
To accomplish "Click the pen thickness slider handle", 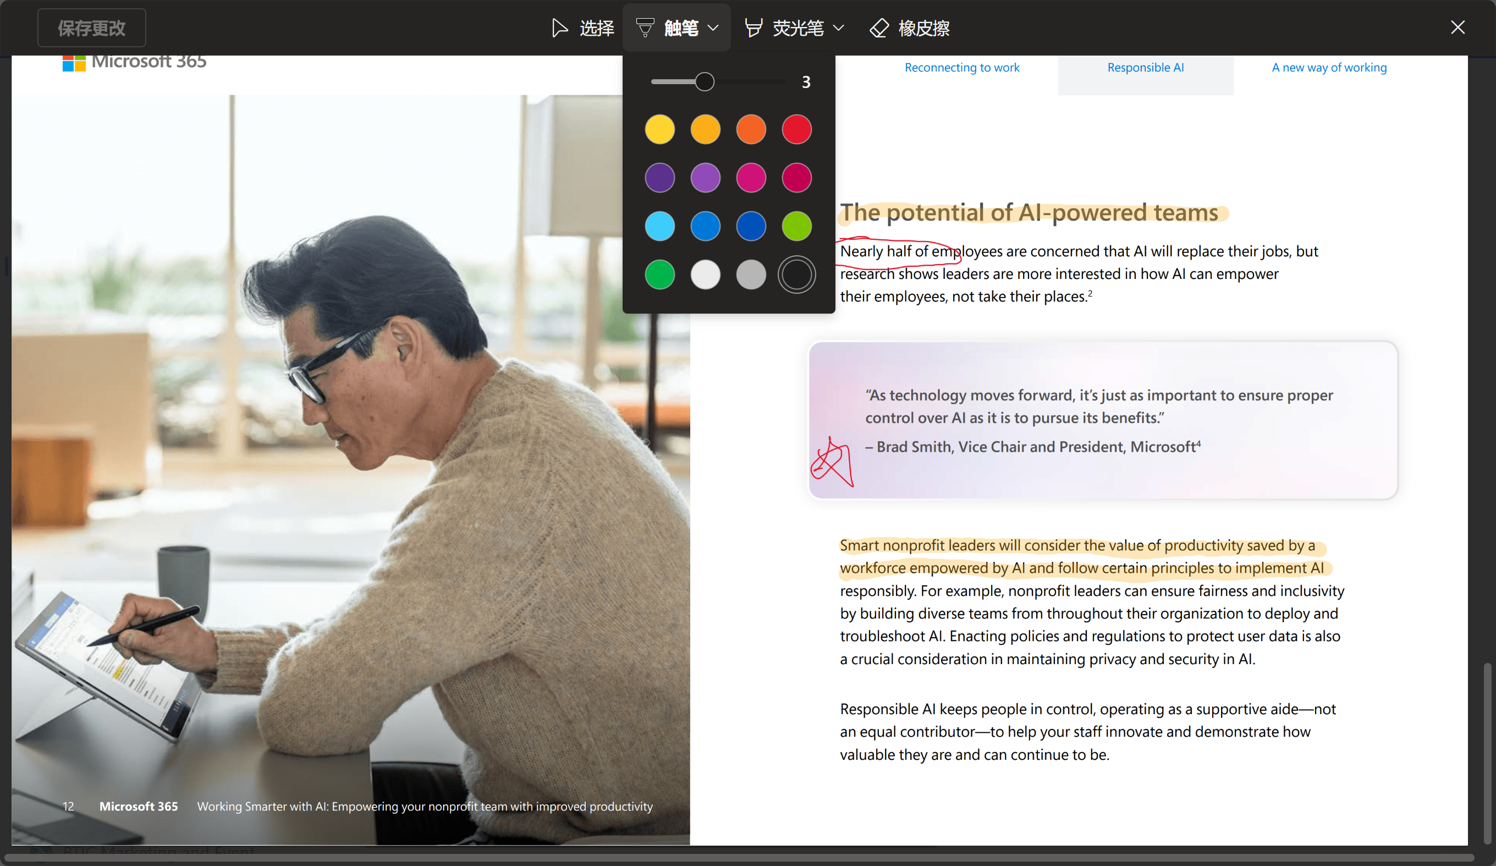I will pos(704,81).
